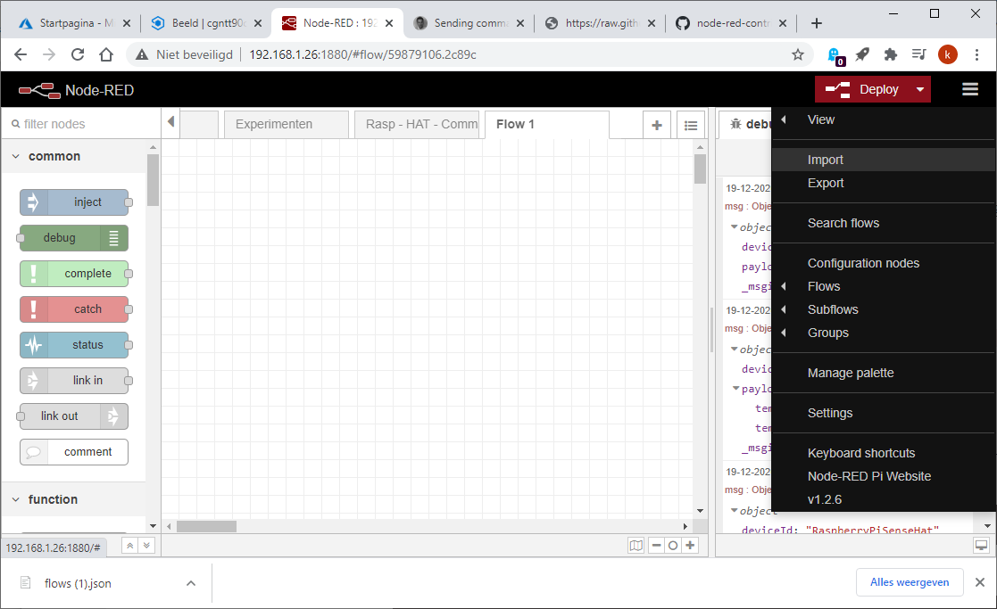Choose Search flows menu entry
This screenshot has height=609, width=997.
(x=884, y=223)
